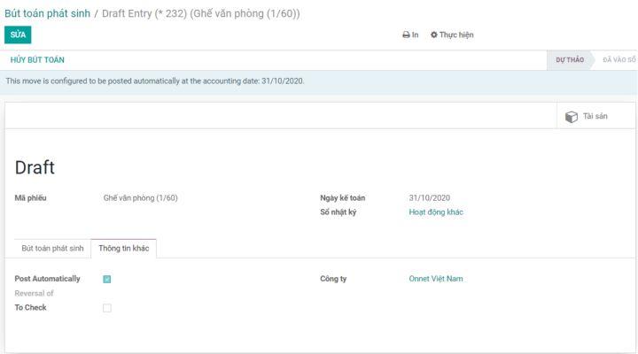The image size is (638, 354).
Task: Click the printer icon beside In
Action: [x=406, y=35]
